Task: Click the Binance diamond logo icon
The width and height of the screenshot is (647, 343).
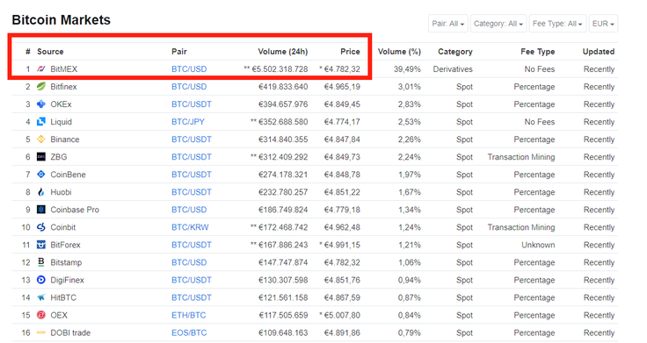Action: tap(40, 139)
